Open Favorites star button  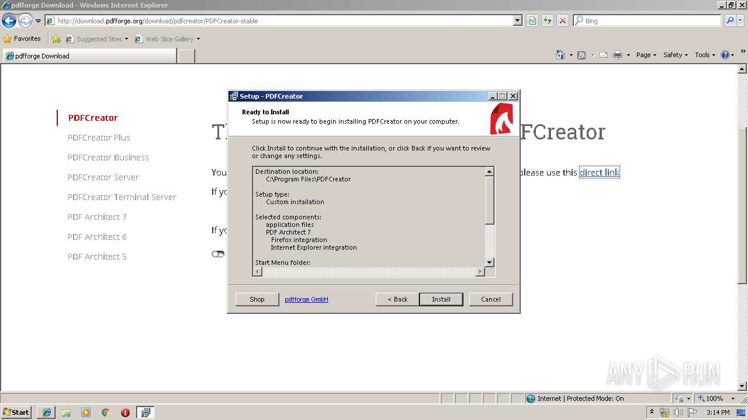coord(22,38)
